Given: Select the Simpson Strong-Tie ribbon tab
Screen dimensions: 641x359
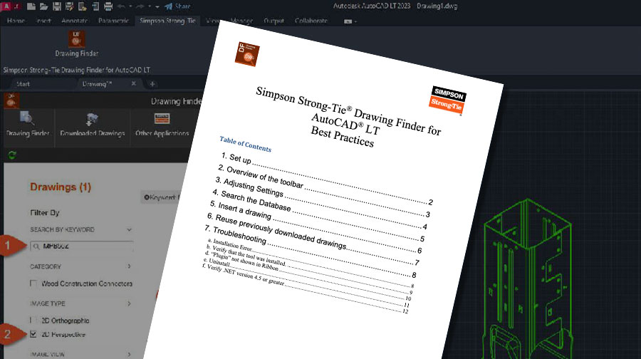Looking at the screenshot, I should [167, 21].
